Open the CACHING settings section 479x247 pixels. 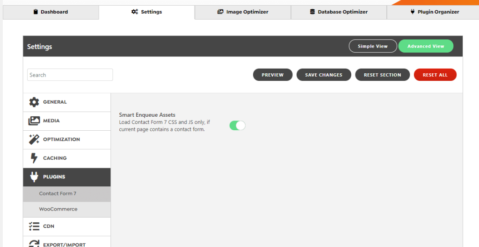click(67, 158)
